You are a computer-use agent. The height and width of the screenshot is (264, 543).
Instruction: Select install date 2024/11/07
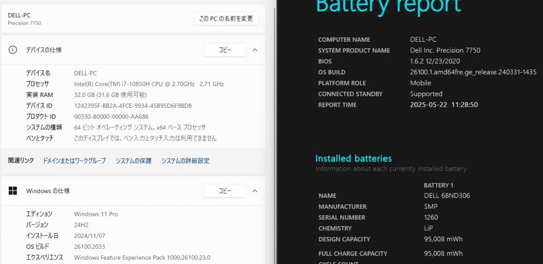[x=90, y=236]
